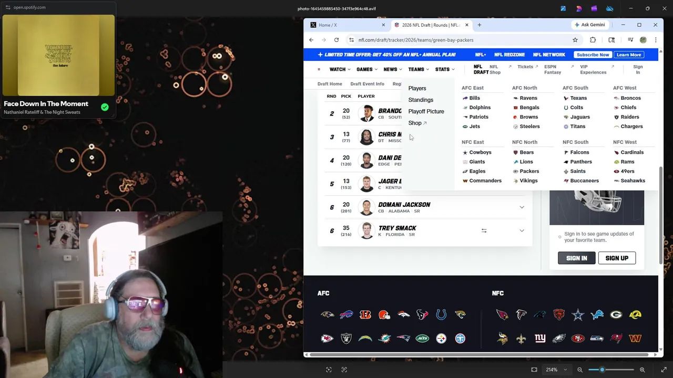The height and width of the screenshot is (378, 673).
Task: Click the New York Jets logo
Action: (422, 339)
